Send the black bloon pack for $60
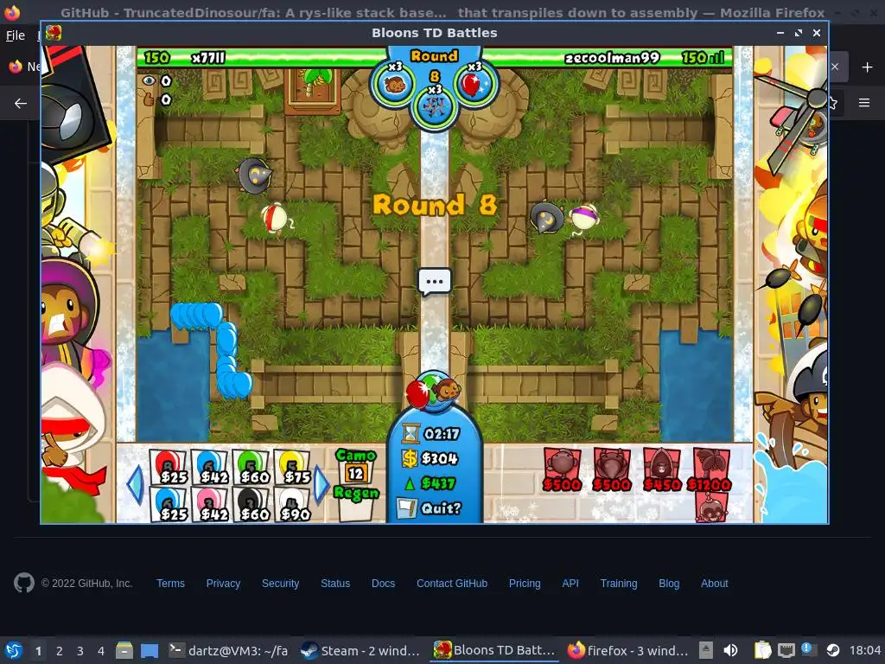 coord(251,504)
